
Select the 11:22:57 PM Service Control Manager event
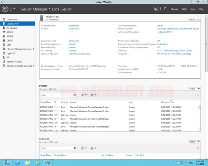pyautogui.click(x=118, y=119)
